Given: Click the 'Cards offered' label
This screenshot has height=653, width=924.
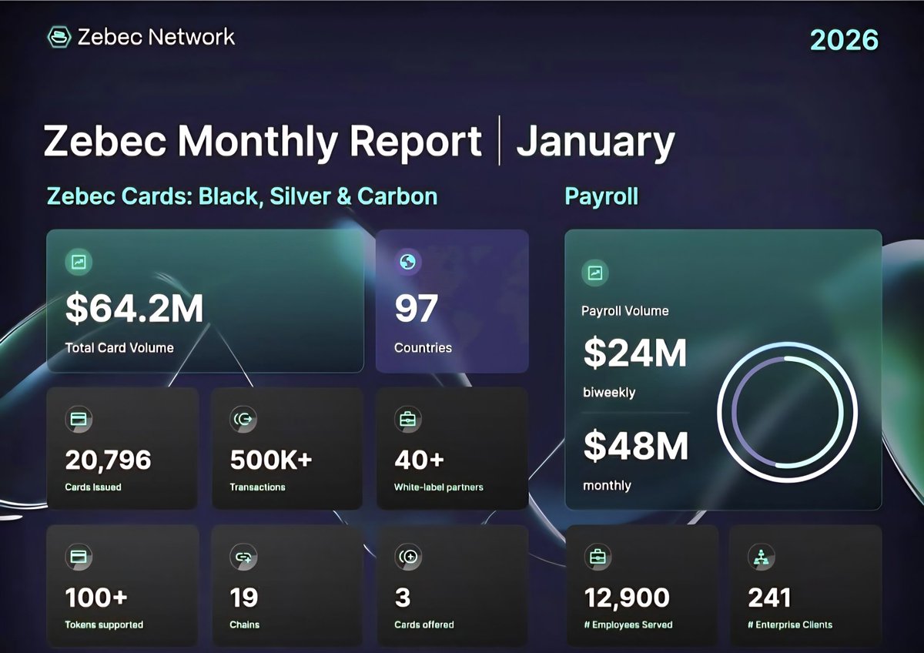Looking at the screenshot, I should [x=424, y=625].
